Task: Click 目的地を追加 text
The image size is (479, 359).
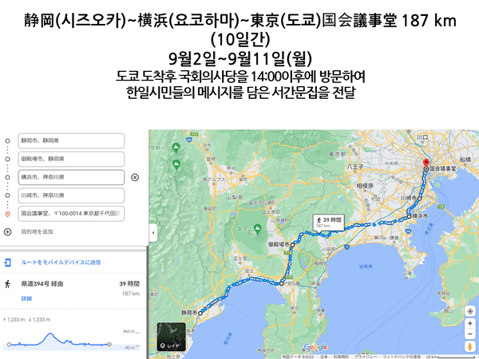Action: 37,231
